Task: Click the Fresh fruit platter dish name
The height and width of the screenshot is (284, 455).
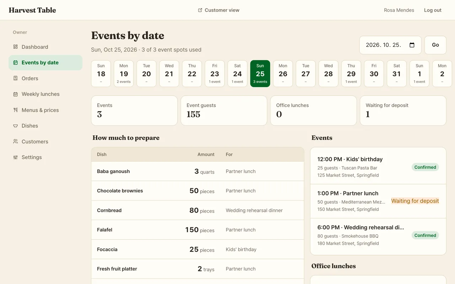Action: click(117, 269)
